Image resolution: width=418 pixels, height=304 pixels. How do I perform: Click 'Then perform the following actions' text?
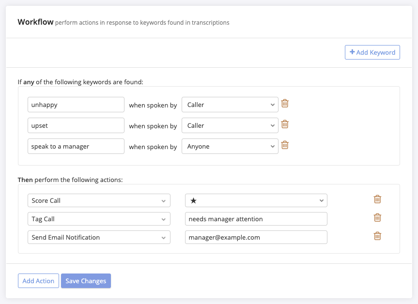tap(70, 180)
